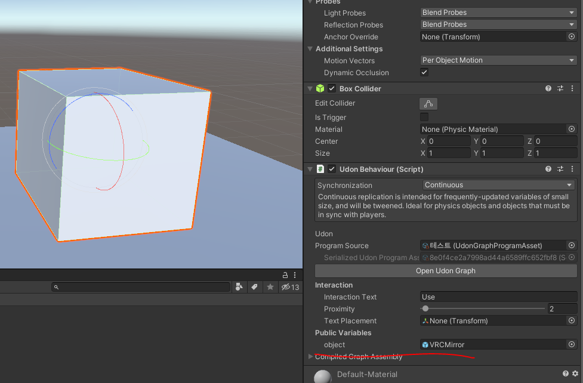This screenshot has height=383, width=583.
Task: Open Box Collider help reference icon
Action: 548,88
